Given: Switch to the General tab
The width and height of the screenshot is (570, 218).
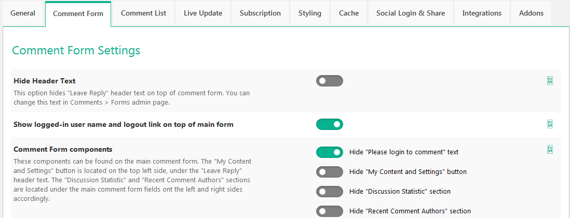Looking at the screenshot, I should (23, 13).
